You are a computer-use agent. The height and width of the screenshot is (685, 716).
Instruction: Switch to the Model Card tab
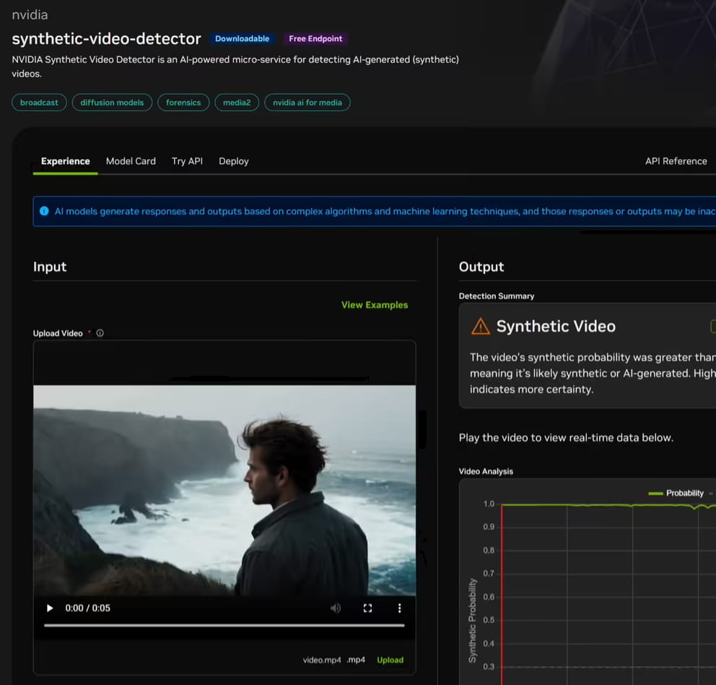pyautogui.click(x=131, y=161)
